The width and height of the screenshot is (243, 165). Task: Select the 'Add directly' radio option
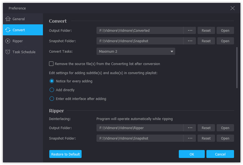(x=52, y=90)
